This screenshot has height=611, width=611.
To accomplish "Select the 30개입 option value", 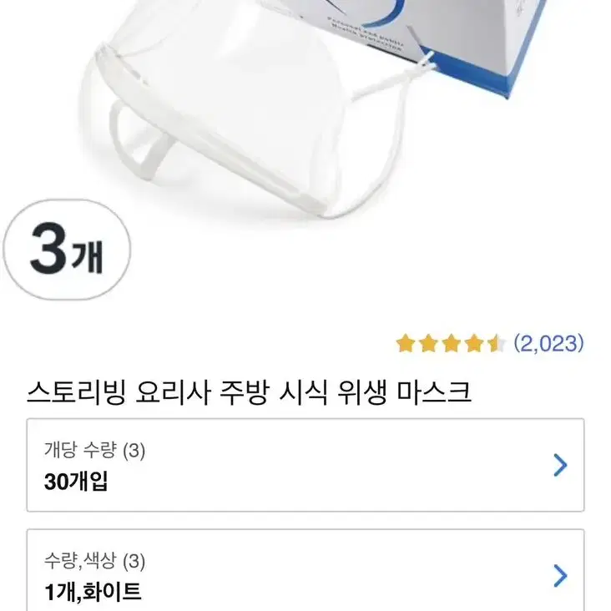I will tap(76, 482).
